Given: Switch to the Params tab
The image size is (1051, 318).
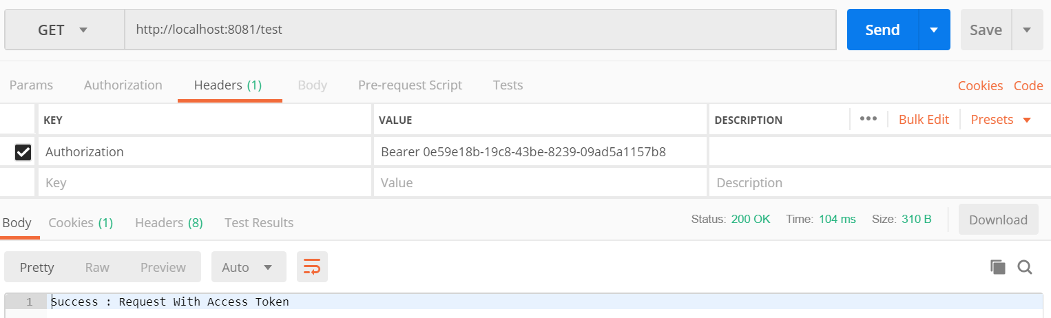Looking at the screenshot, I should point(31,85).
